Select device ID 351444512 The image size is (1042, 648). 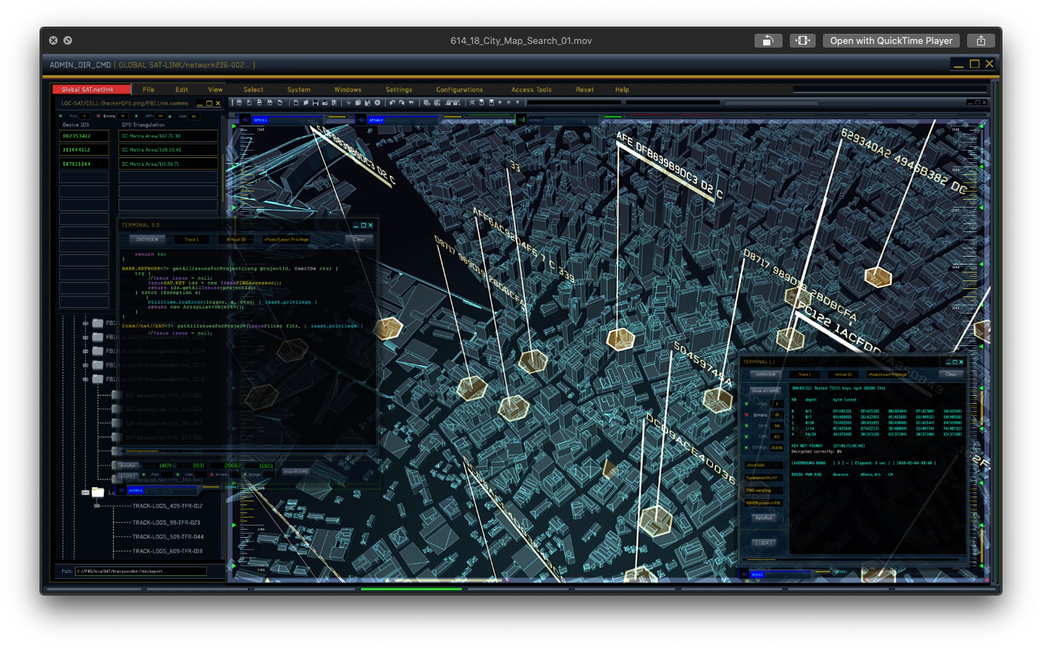point(84,150)
